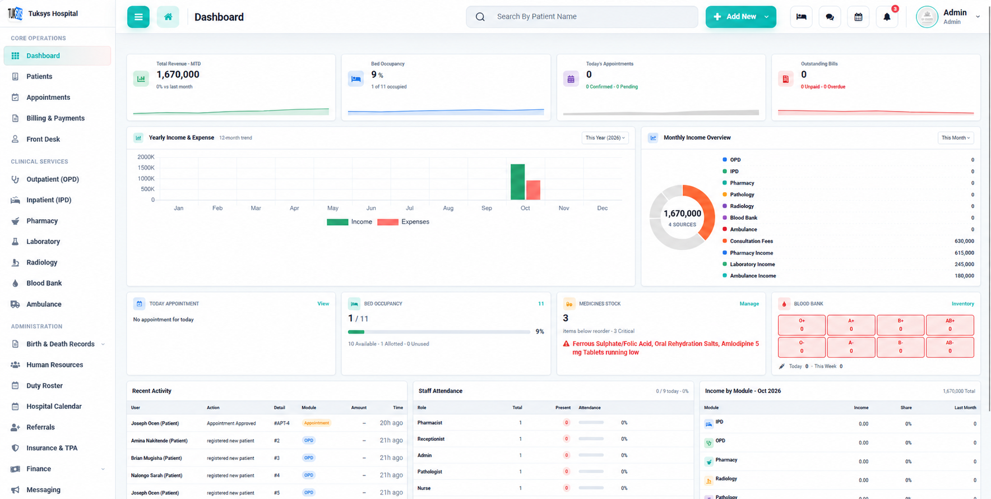Open the calendar icon in header
The width and height of the screenshot is (991, 499).
click(858, 17)
